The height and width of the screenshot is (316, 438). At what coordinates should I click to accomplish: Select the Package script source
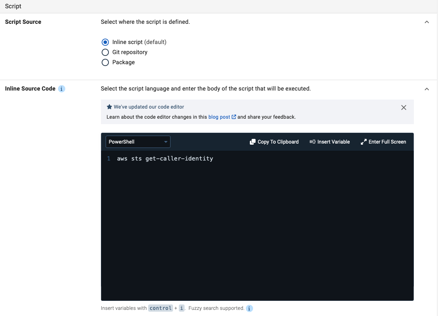[x=105, y=62]
